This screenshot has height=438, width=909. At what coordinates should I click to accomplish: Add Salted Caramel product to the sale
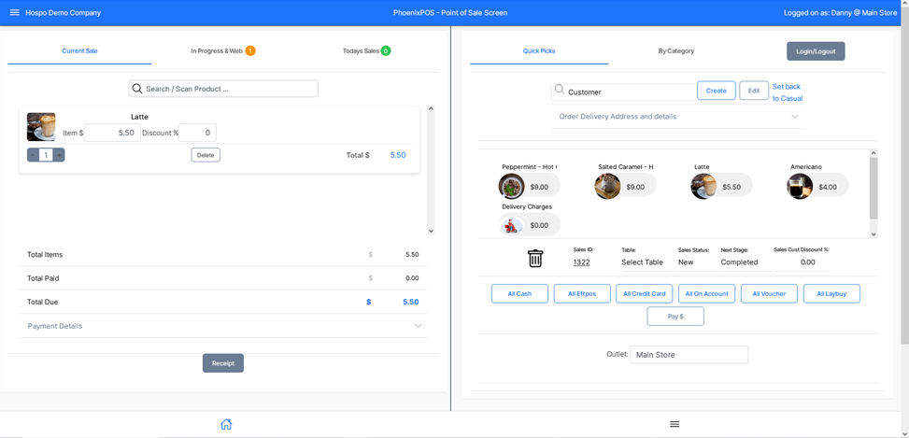click(x=607, y=186)
